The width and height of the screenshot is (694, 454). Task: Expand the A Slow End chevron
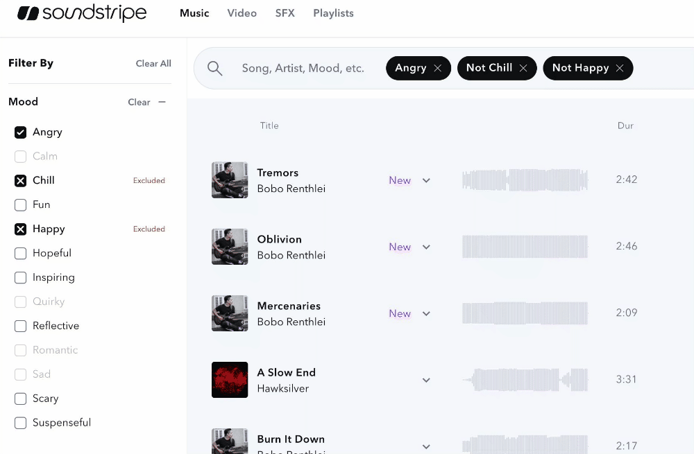coord(426,380)
